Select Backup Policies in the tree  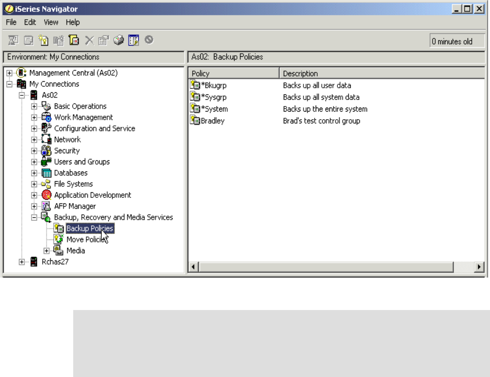point(89,228)
